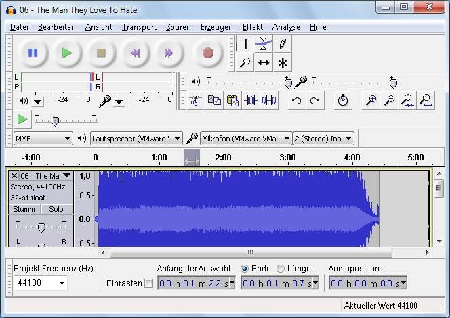The height and width of the screenshot is (318, 450).
Task: Click the Zoom Out magnifier icon
Action: [389, 101]
